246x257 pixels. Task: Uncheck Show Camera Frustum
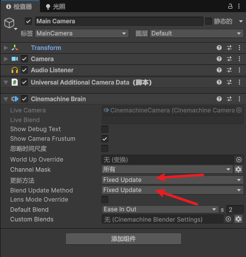pyautogui.click(x=105, y=139)
